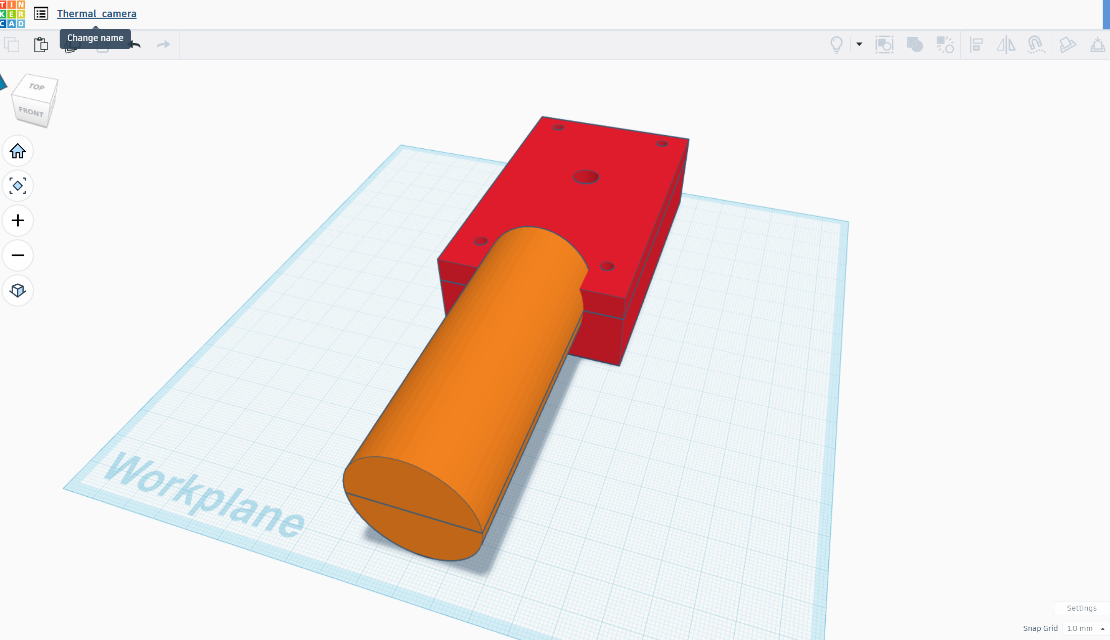Expand the visibility options dropdown arrow
The height and width of the screenshot is (640, 1110).
(x=859, y=45)
